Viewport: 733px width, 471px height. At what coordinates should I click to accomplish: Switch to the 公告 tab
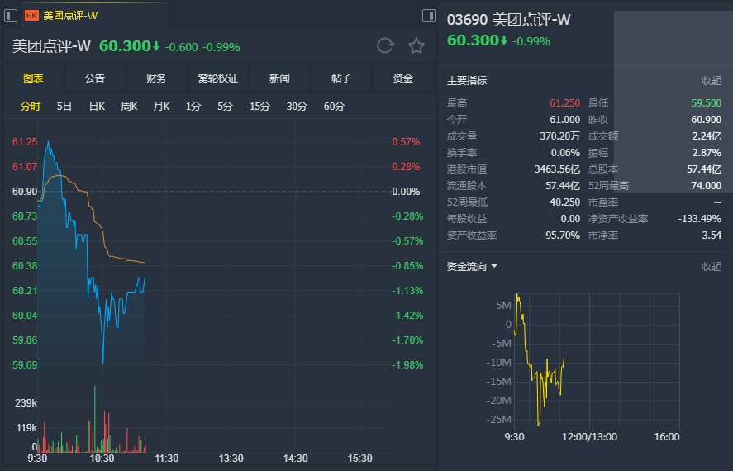click(x=95, y=78)
